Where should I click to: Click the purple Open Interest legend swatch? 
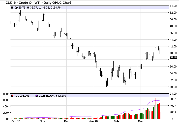click(x=37, y=96)
